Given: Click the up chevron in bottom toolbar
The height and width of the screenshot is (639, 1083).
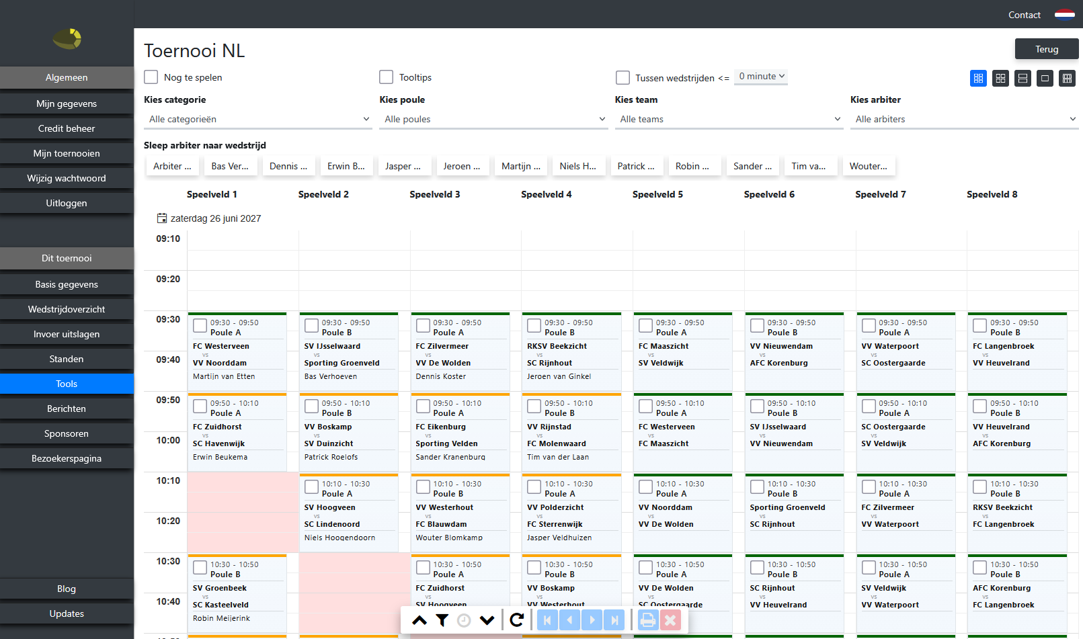Looking at the screenshot, I should 419,620.
